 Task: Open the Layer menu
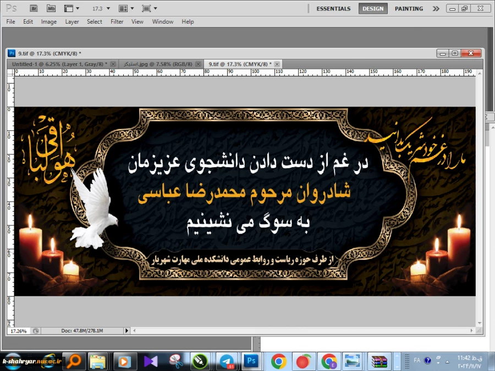tap(72, 21)
